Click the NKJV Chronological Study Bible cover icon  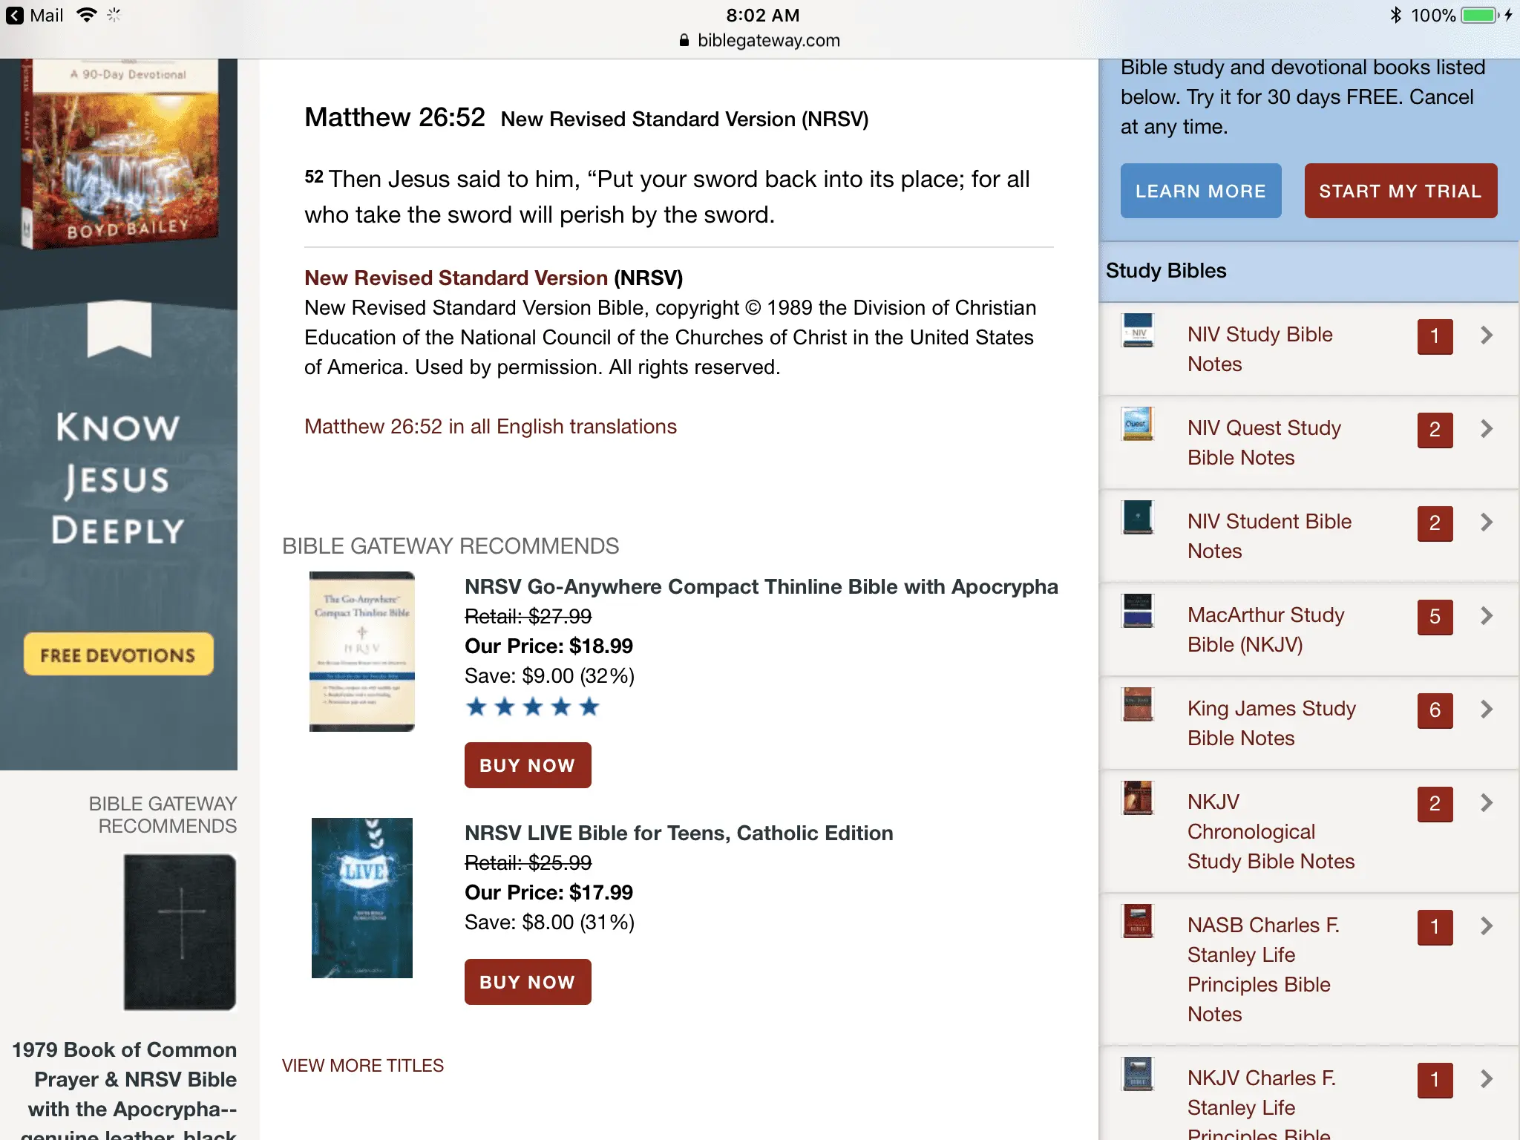click(x=1138, y=798)
